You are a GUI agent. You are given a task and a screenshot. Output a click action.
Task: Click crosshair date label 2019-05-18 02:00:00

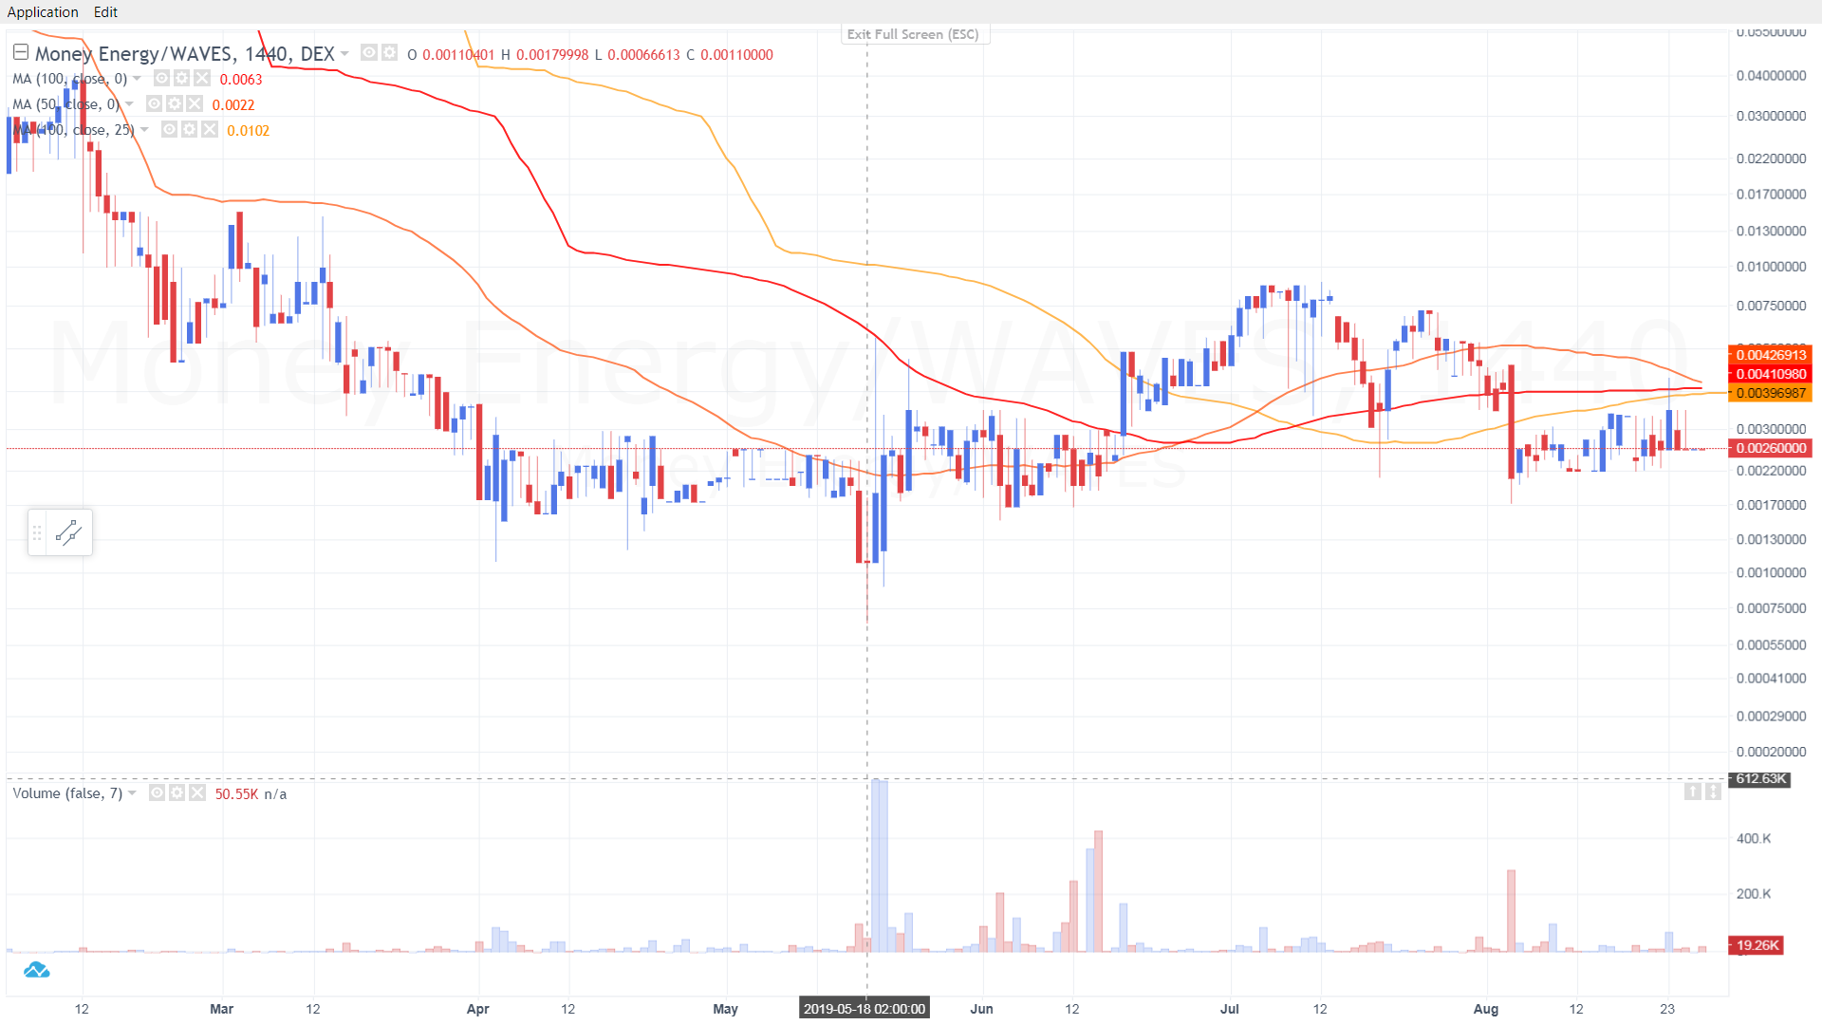pos(865,1009)
